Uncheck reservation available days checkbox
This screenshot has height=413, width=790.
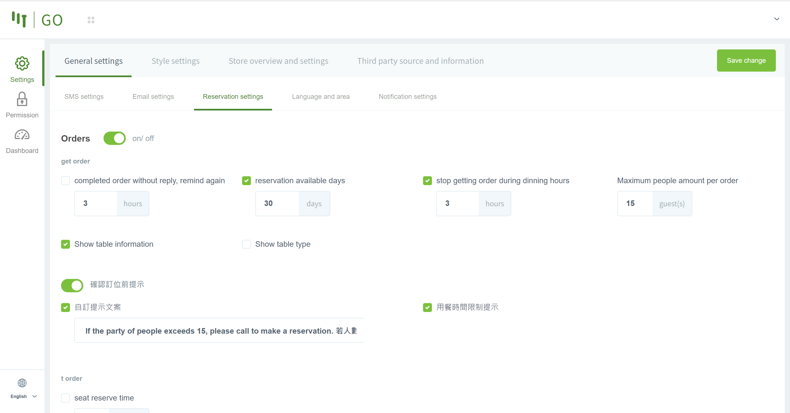[246, 181]
